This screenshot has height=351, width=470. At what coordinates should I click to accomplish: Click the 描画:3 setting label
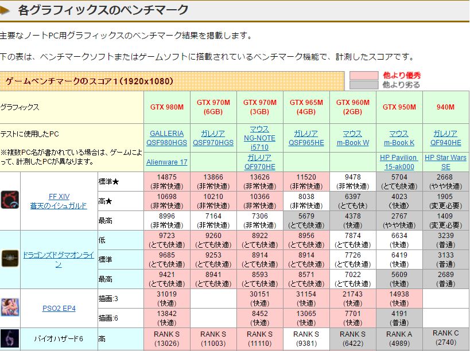click(108, 298)
